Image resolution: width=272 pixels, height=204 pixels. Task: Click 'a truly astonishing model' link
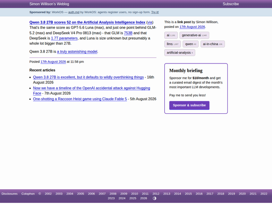click(77, 51)
